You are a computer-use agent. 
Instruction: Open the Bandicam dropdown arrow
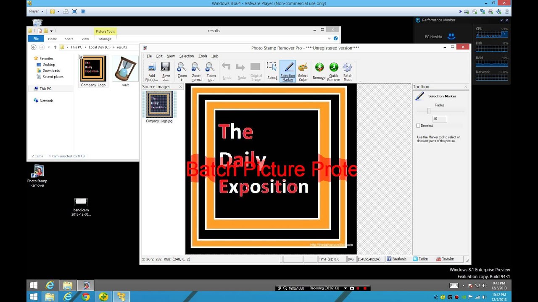345,288
